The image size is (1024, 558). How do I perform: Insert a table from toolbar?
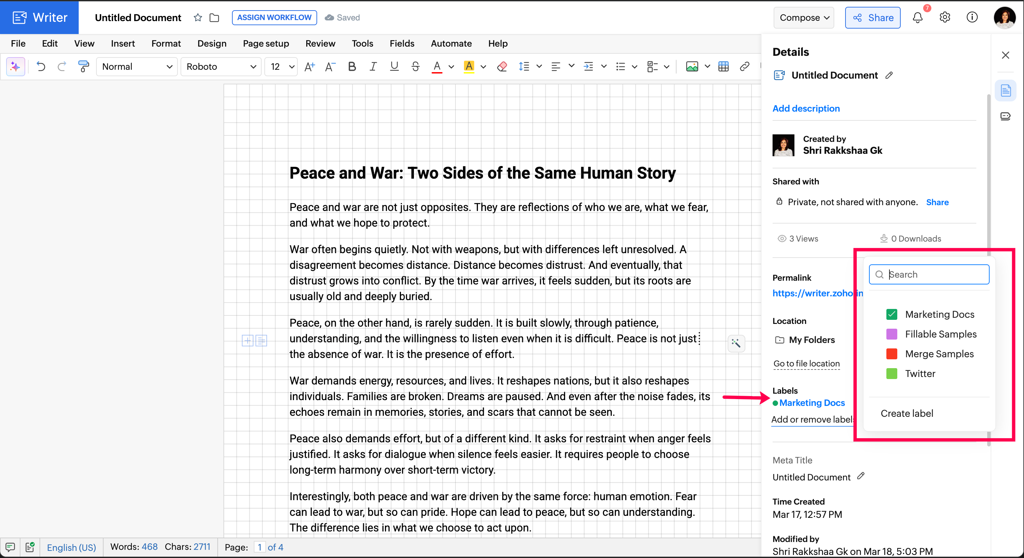[x=723, y=66]
